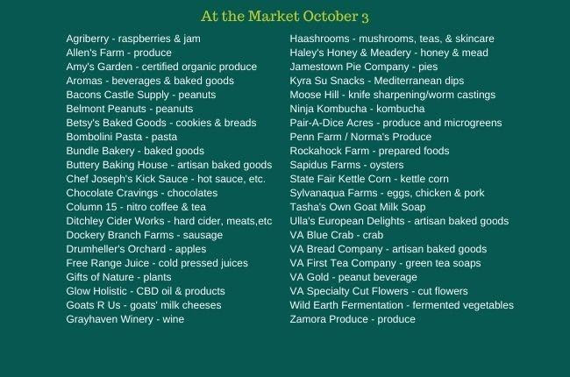Click the 'At the Market October 3' title
The image size is (570, 377).
click(285, 17)
